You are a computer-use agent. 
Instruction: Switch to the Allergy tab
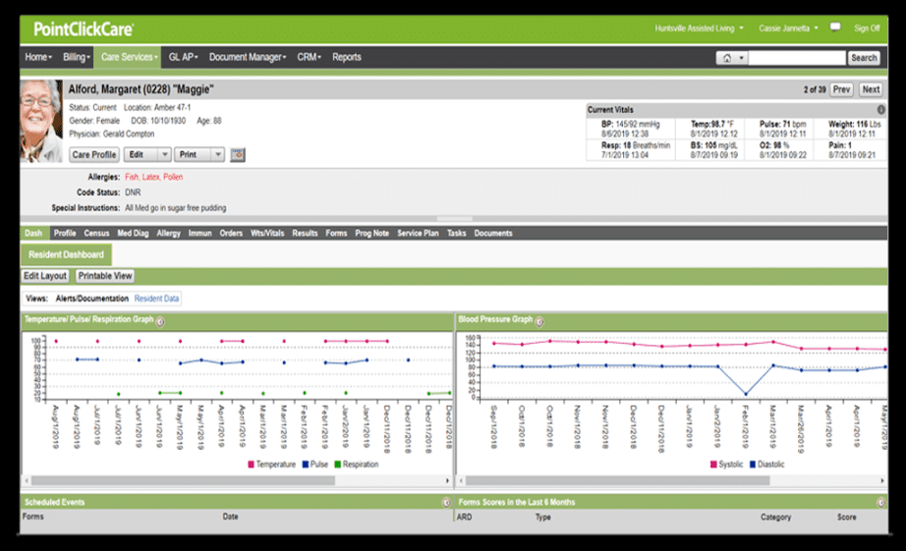coord(169,234)
